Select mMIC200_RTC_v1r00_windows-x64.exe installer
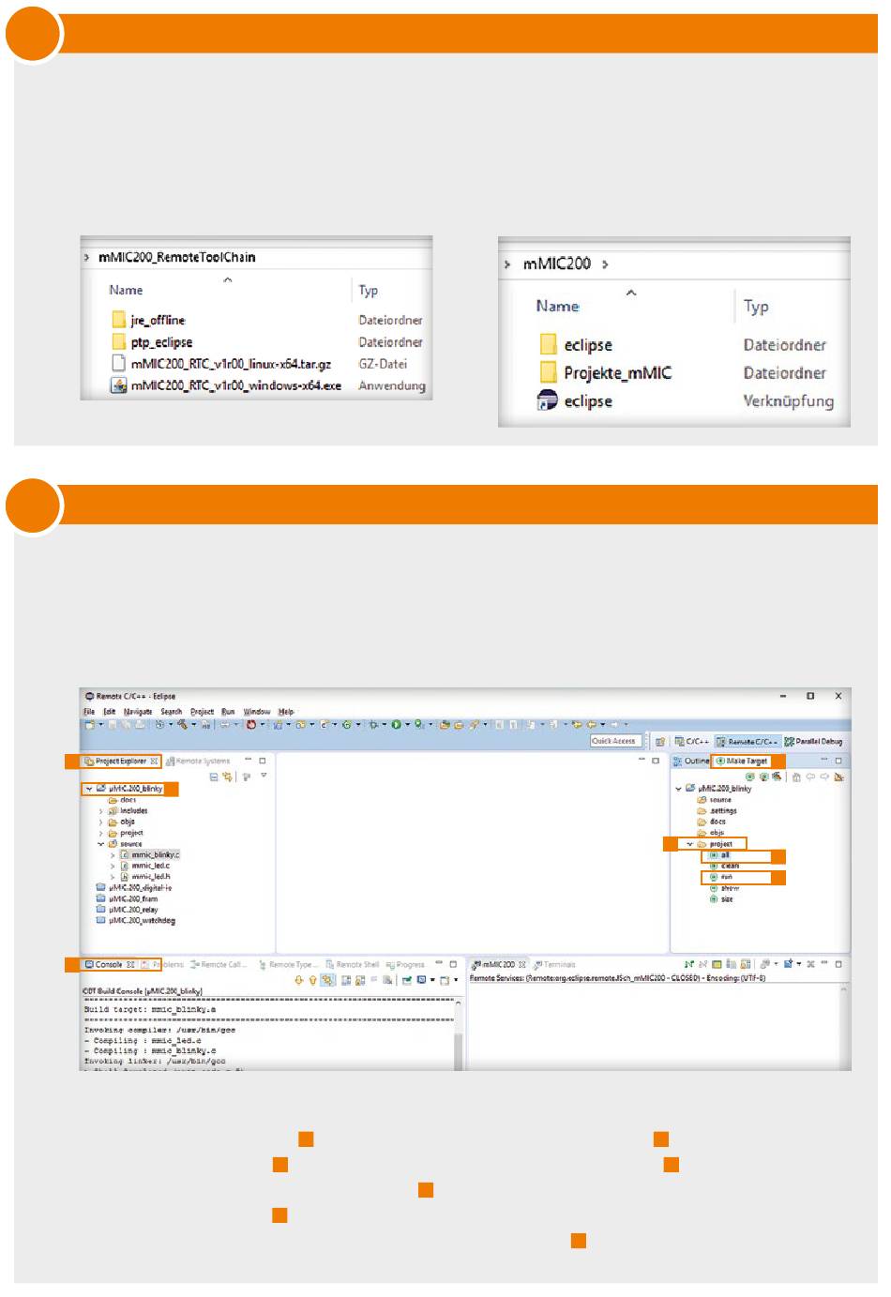 pyautogui.click(x=226, y=385)
